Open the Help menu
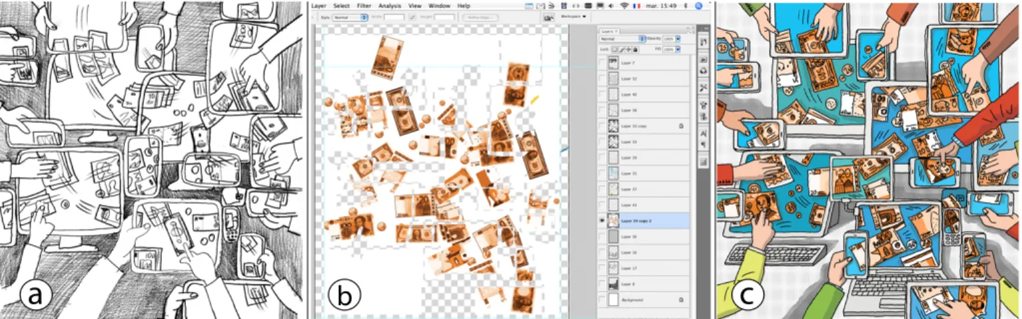Image resolution: width=1022 pixels, height=319 pixels. coord(464,5)
